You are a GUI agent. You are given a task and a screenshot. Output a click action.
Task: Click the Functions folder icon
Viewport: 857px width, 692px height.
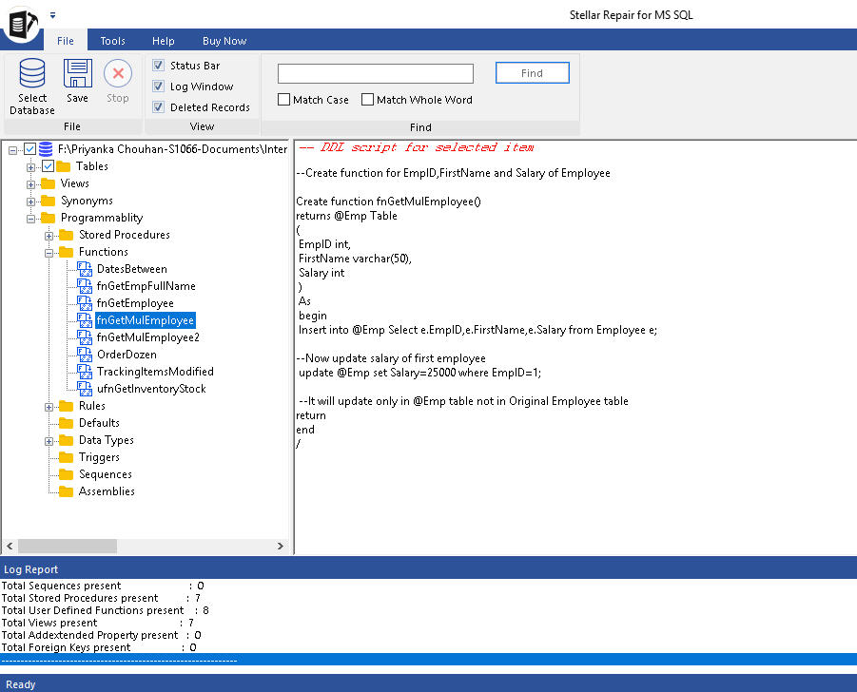(x=67, y=252)
